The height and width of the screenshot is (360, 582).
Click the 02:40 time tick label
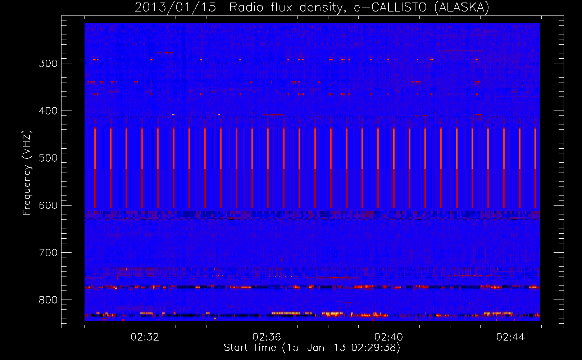click(x=388, y=337)
